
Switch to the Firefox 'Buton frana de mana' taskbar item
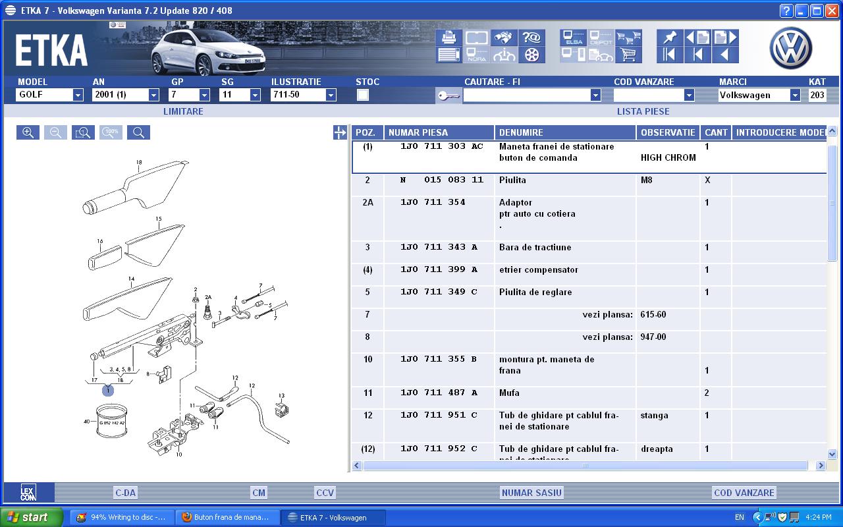[x=228, y=517]
